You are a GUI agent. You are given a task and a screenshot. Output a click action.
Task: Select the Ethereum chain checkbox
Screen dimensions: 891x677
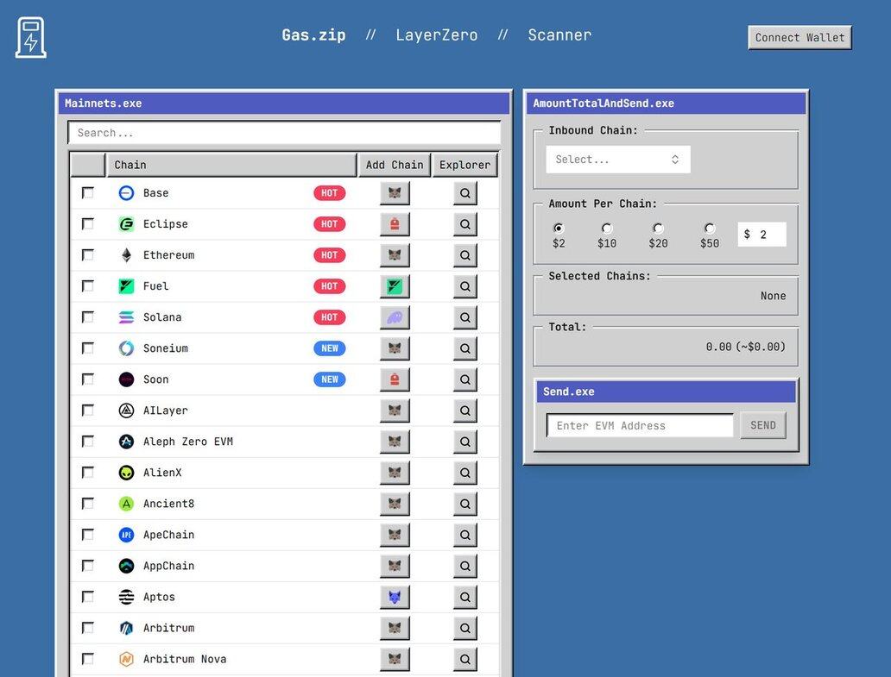[87, 255]
